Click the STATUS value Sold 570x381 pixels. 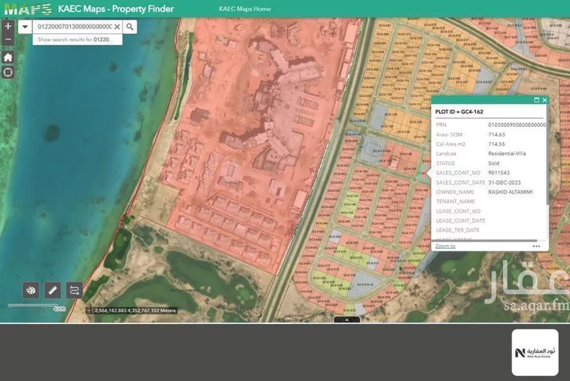pos(494,163)
